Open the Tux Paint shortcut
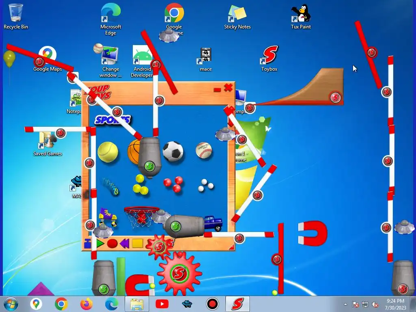The height and width of the screenshot is (312, 416). tap(301, 16)
